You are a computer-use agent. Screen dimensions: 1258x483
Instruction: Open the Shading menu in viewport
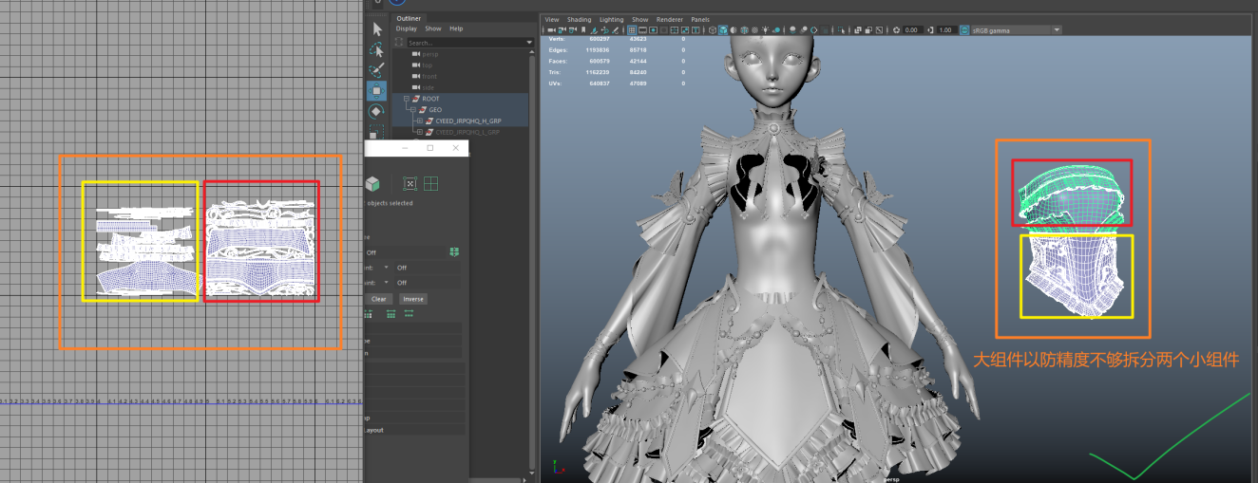click(579, 19)
